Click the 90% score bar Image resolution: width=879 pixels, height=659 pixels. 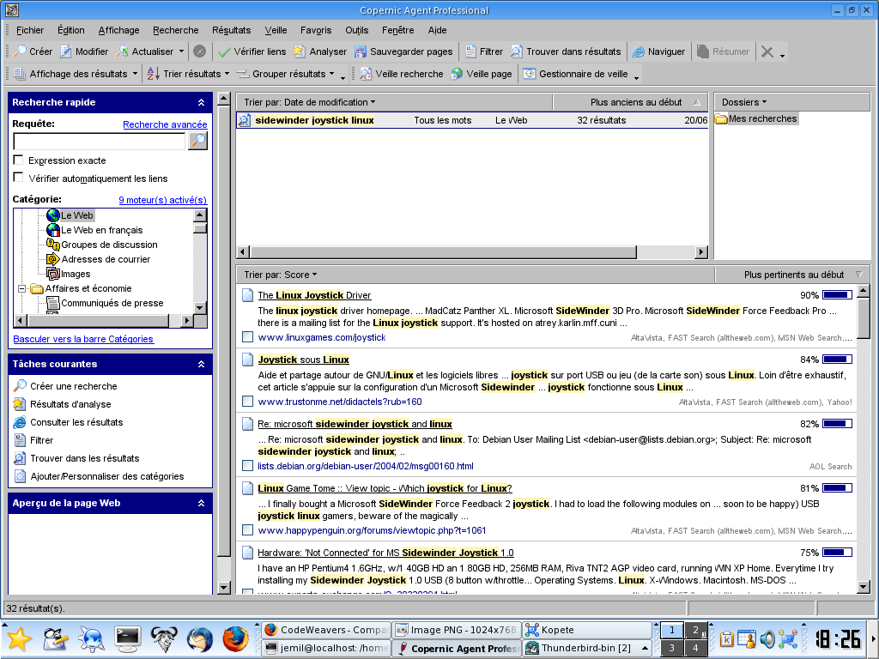click(837, 295)
